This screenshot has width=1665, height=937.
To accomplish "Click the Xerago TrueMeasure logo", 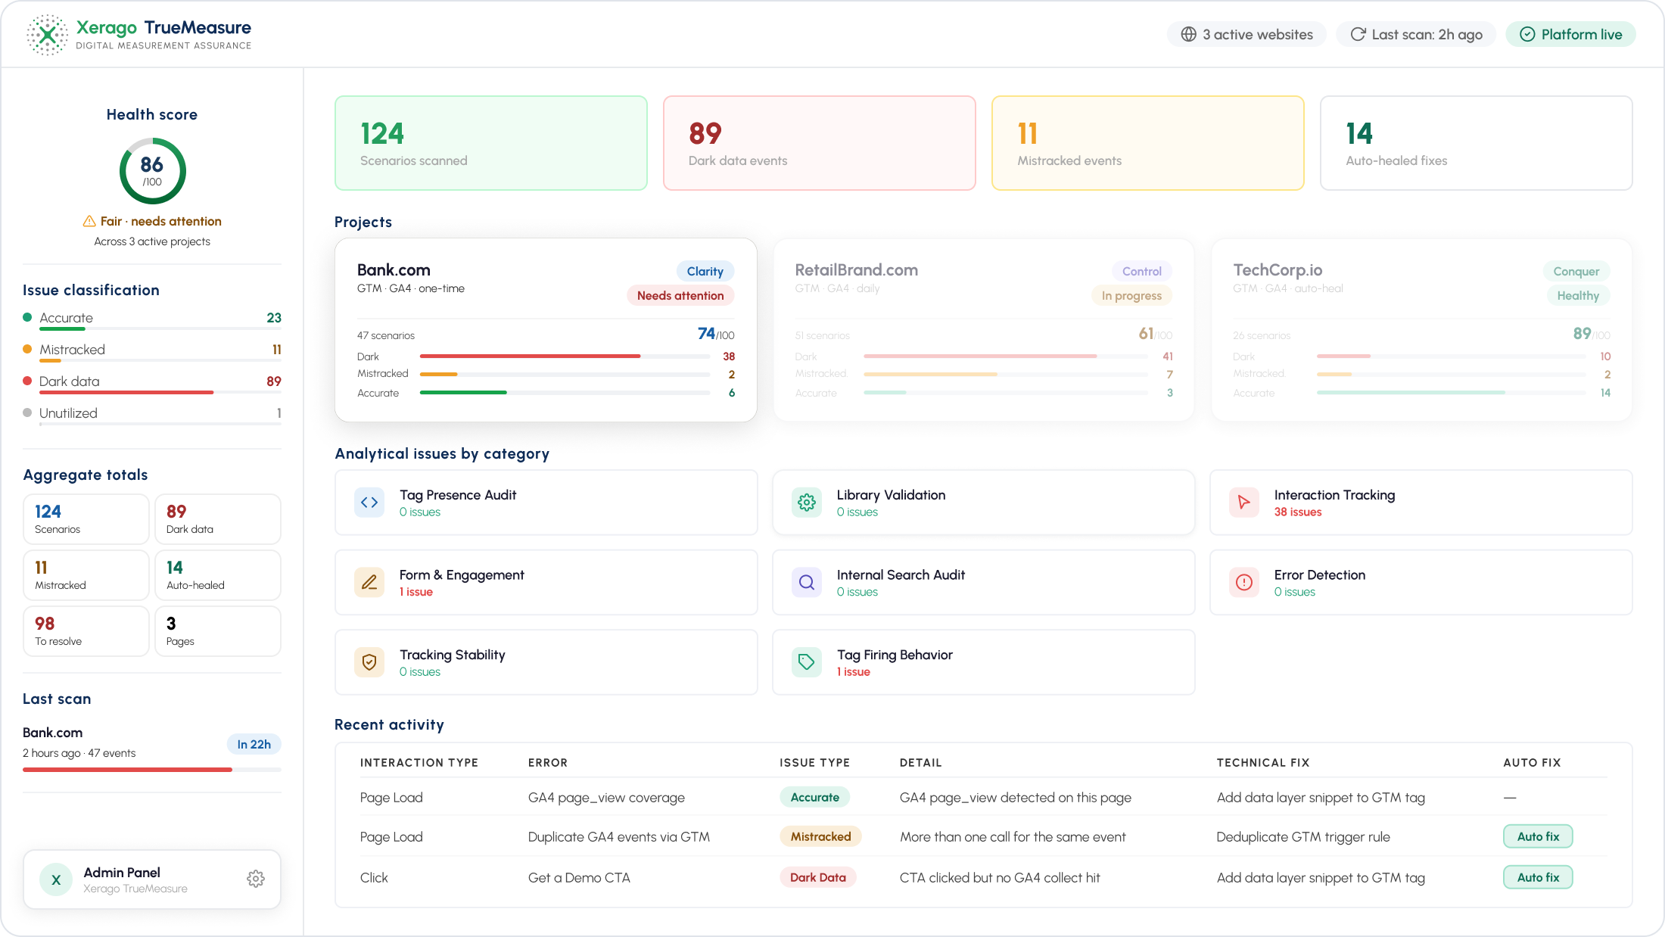I will tap(139, 35).
